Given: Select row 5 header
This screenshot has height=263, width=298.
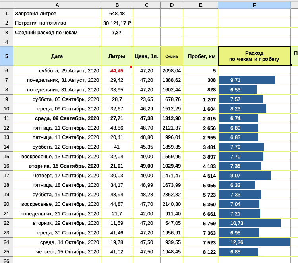Looking at the screenshot, I should [6, 56].
